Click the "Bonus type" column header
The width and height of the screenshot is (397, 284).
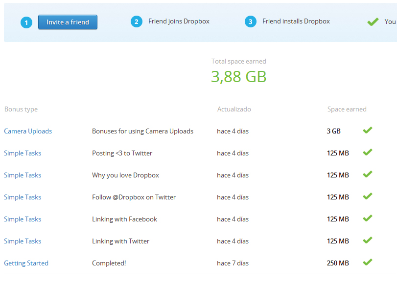click(x=21, y=109)
